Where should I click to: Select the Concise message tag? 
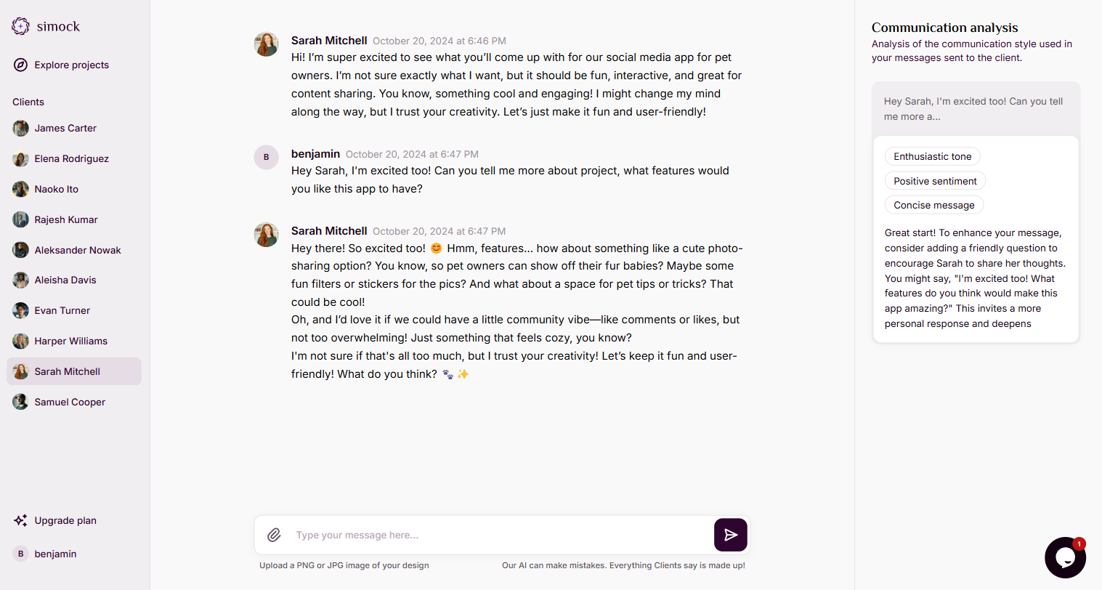click(933, 204)
